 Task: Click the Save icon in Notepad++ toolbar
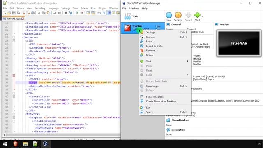pyautogui.click(x=14, y=13)
